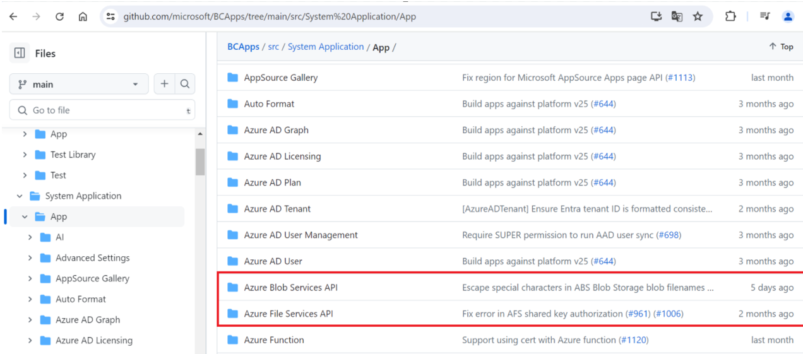Click the translate page icon in address bar
This screenshot has width=803, height=354.
(x=677, y=16)
